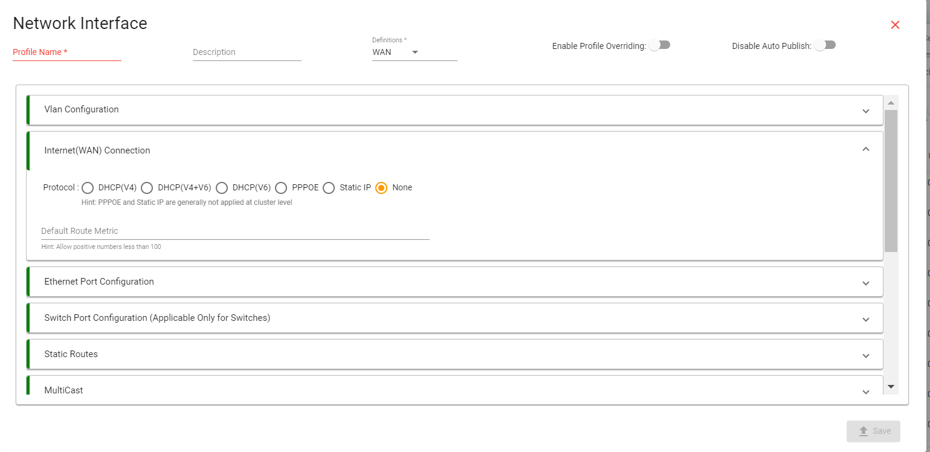Select the DHCP(V6) protocol radio button

click(x=222, y=188)
